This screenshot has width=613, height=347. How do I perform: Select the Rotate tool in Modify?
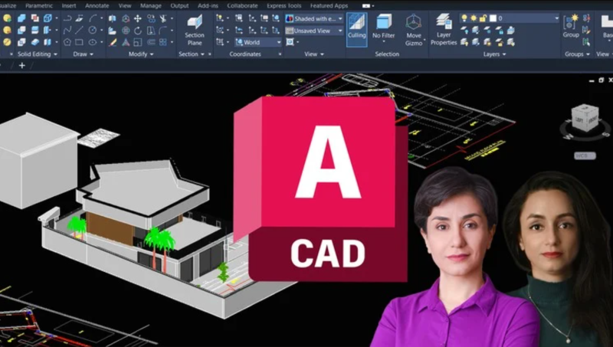138,30
